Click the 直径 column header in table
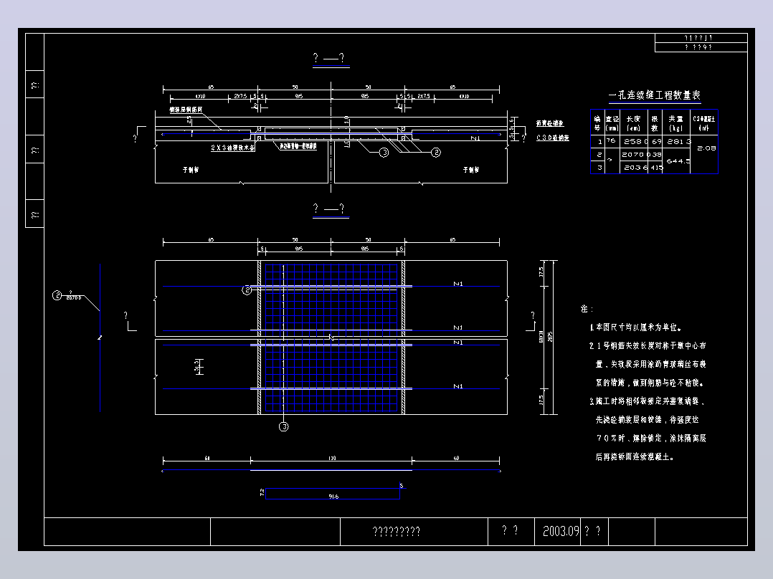The height and width of the screenshot is (579, 773). [612, 123]
